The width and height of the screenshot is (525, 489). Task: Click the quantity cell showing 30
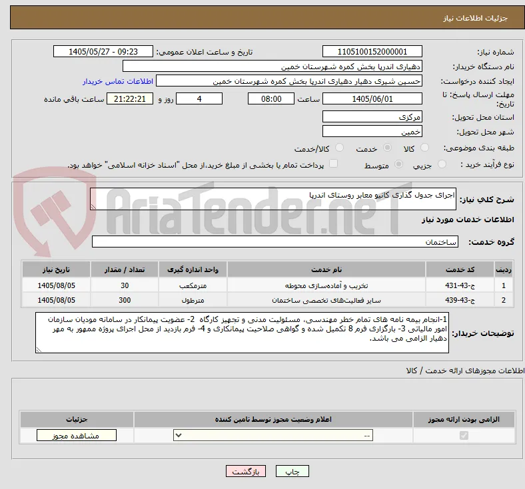click(x=125, y=285)
